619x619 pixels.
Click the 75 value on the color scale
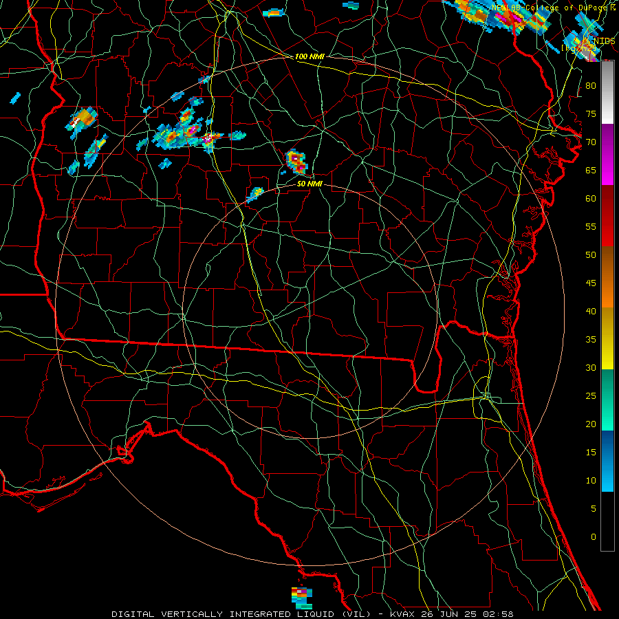click(x=591, y=113)
